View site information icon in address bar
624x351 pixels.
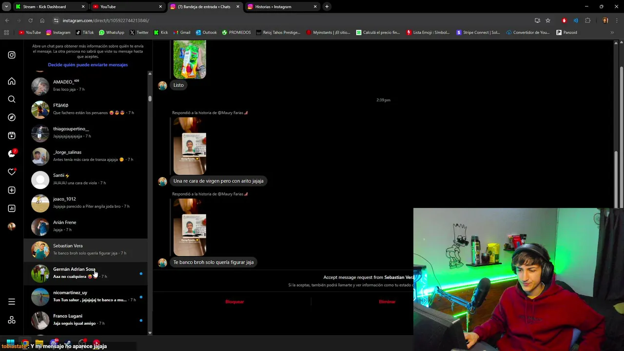pyautogui.click(x=56, y=20)
